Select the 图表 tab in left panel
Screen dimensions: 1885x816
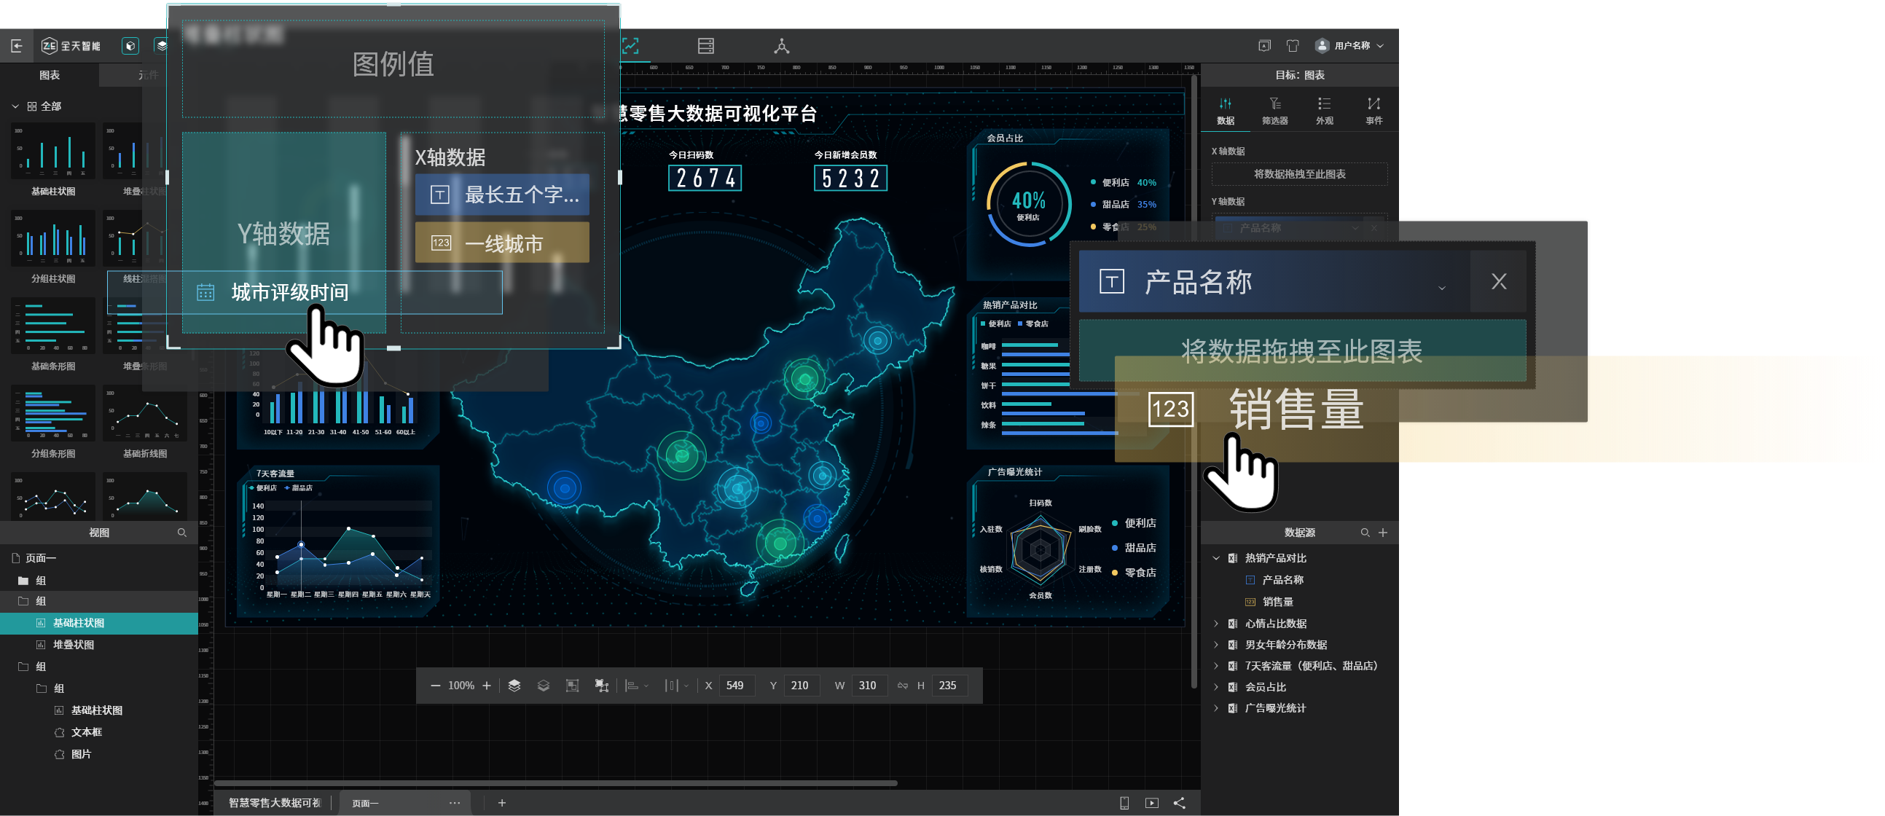[x=50, y=74]
